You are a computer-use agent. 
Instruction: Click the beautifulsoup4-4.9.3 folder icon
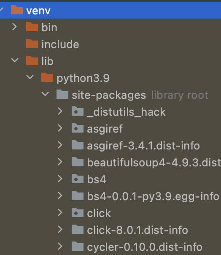(x=78, y=162)
